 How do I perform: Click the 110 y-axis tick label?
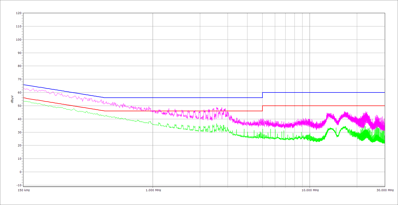(19, 26)
